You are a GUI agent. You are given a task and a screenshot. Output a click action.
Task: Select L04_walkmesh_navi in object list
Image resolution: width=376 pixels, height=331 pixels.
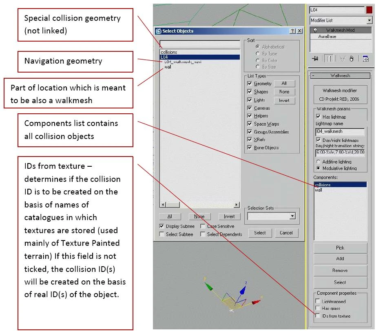click(x=183, y=62)
